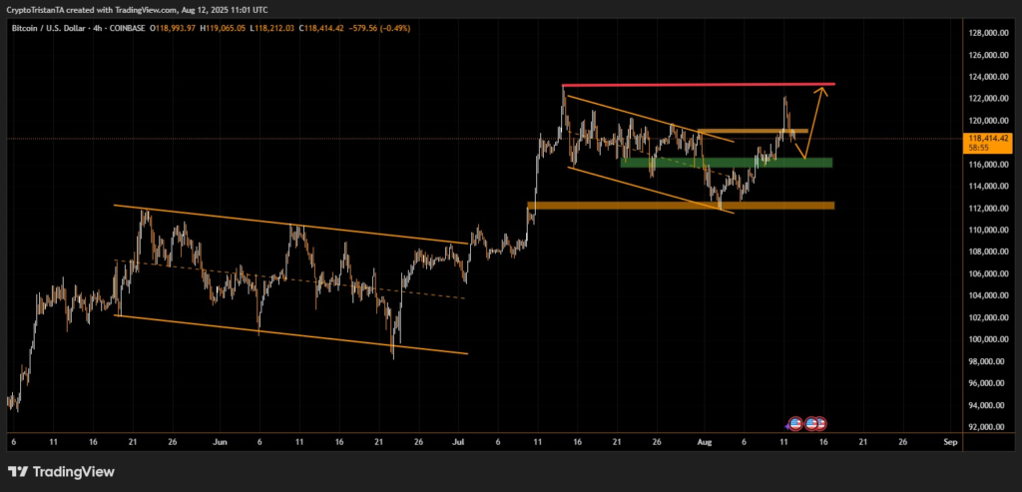This screenshot has width=1022, height=492.
Task: Open the first US flag economic event icon
Action: point(795,423)
